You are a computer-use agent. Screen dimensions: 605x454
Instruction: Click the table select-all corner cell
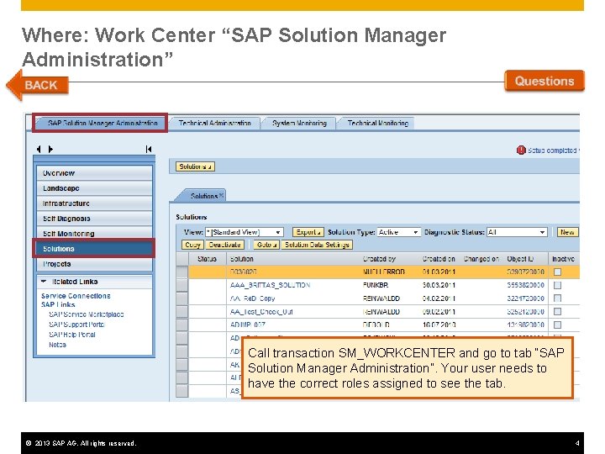coord(181,259)
